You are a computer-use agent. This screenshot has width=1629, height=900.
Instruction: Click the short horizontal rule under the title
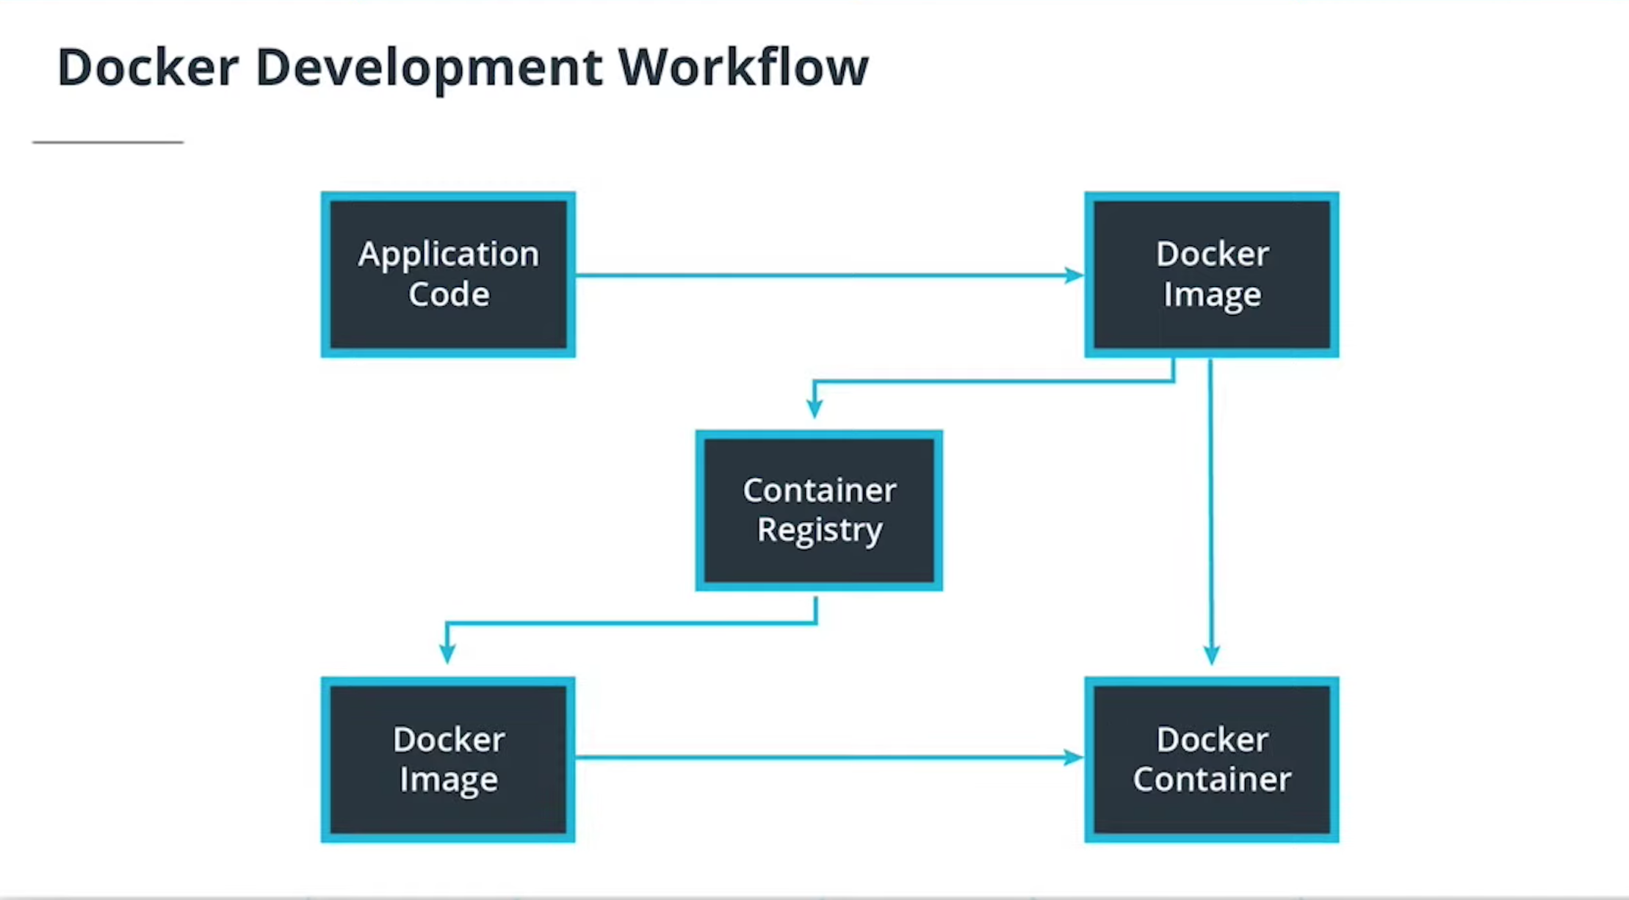coord(108,142)
